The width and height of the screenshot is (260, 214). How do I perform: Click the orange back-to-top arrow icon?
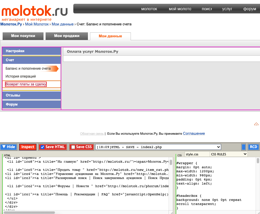coord(256,124)
